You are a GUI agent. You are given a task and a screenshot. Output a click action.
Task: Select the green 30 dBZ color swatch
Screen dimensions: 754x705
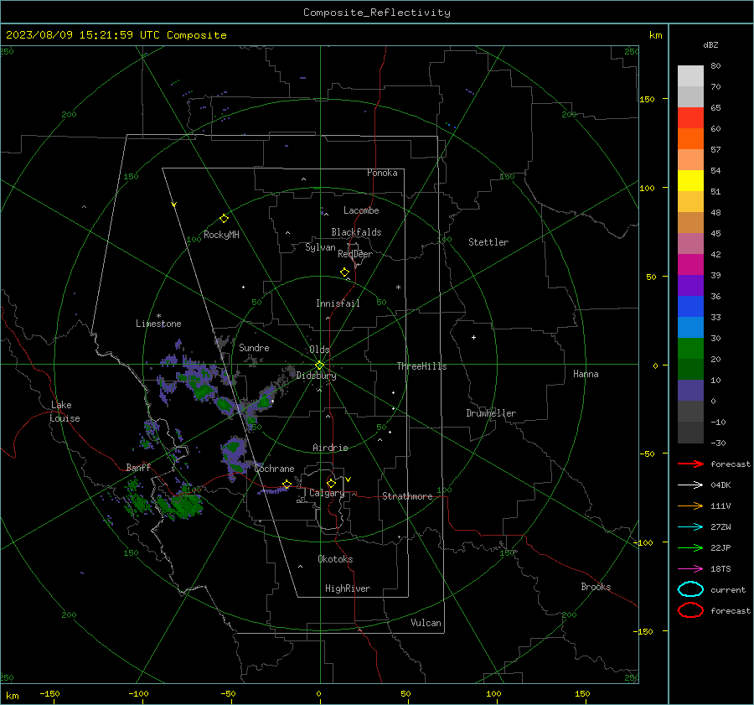coord(690,349)
